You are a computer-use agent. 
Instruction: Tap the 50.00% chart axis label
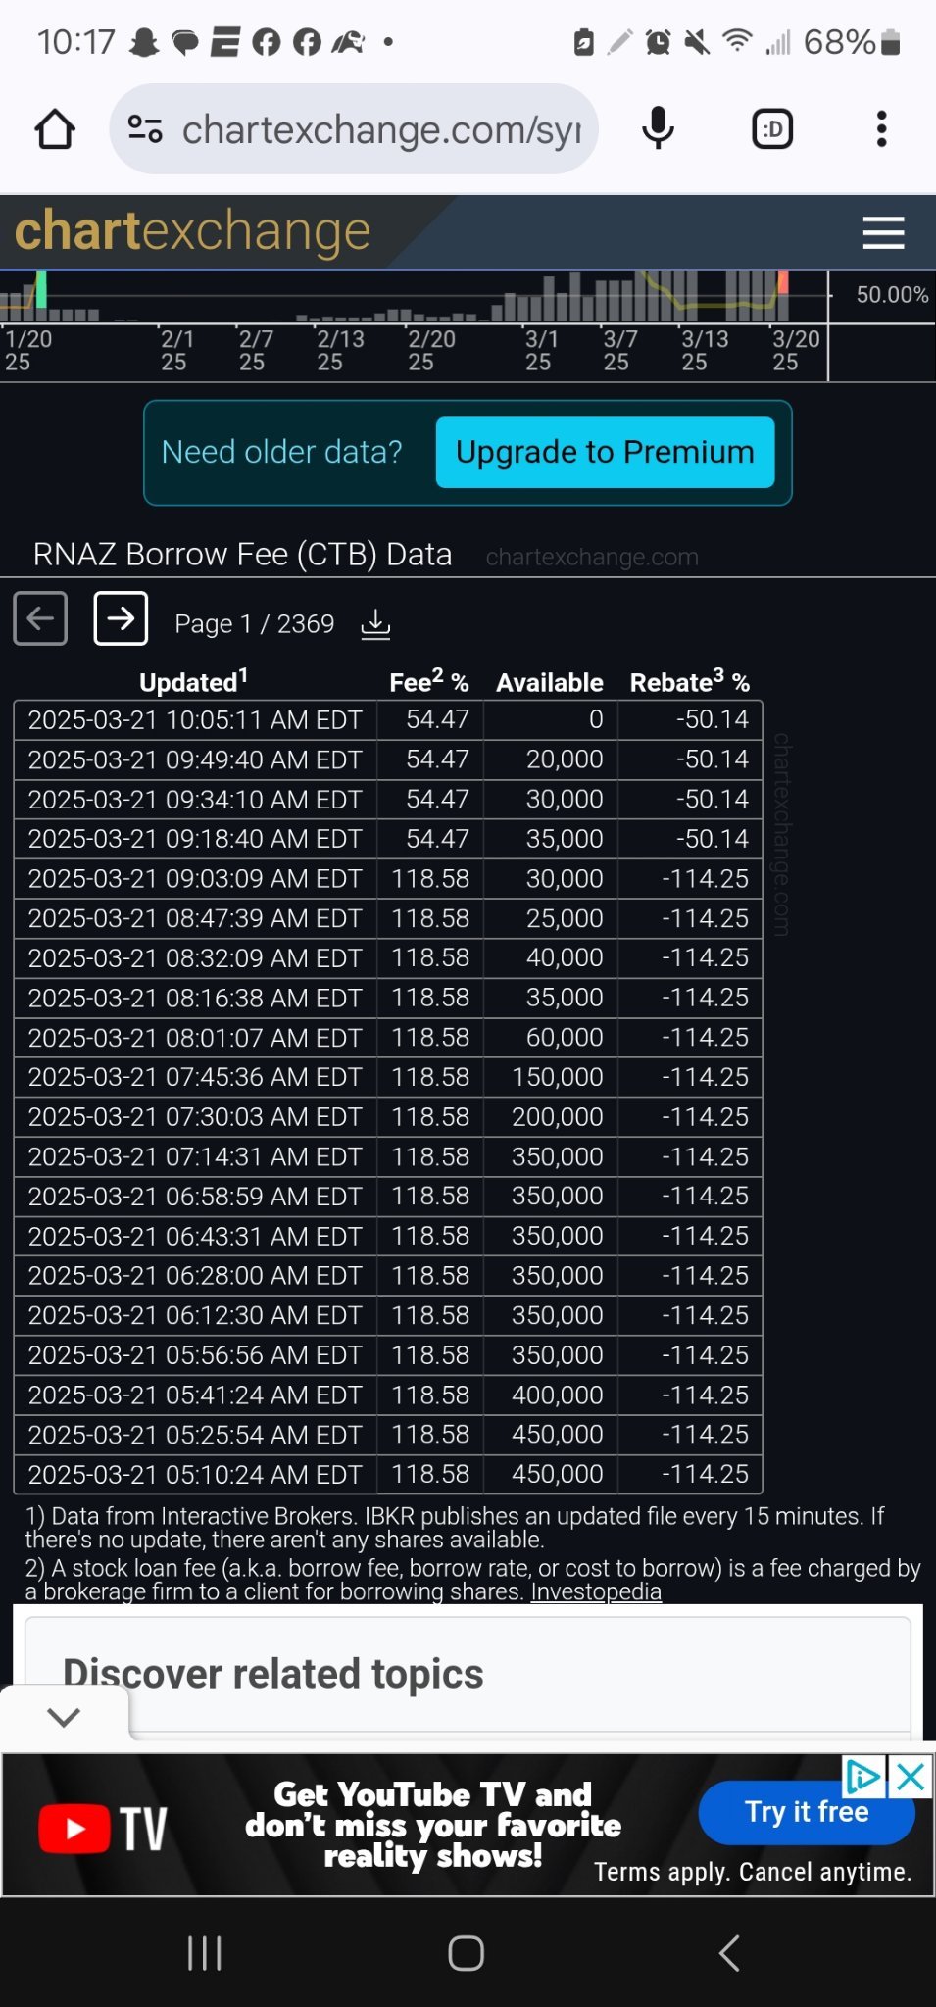point(892,295)
